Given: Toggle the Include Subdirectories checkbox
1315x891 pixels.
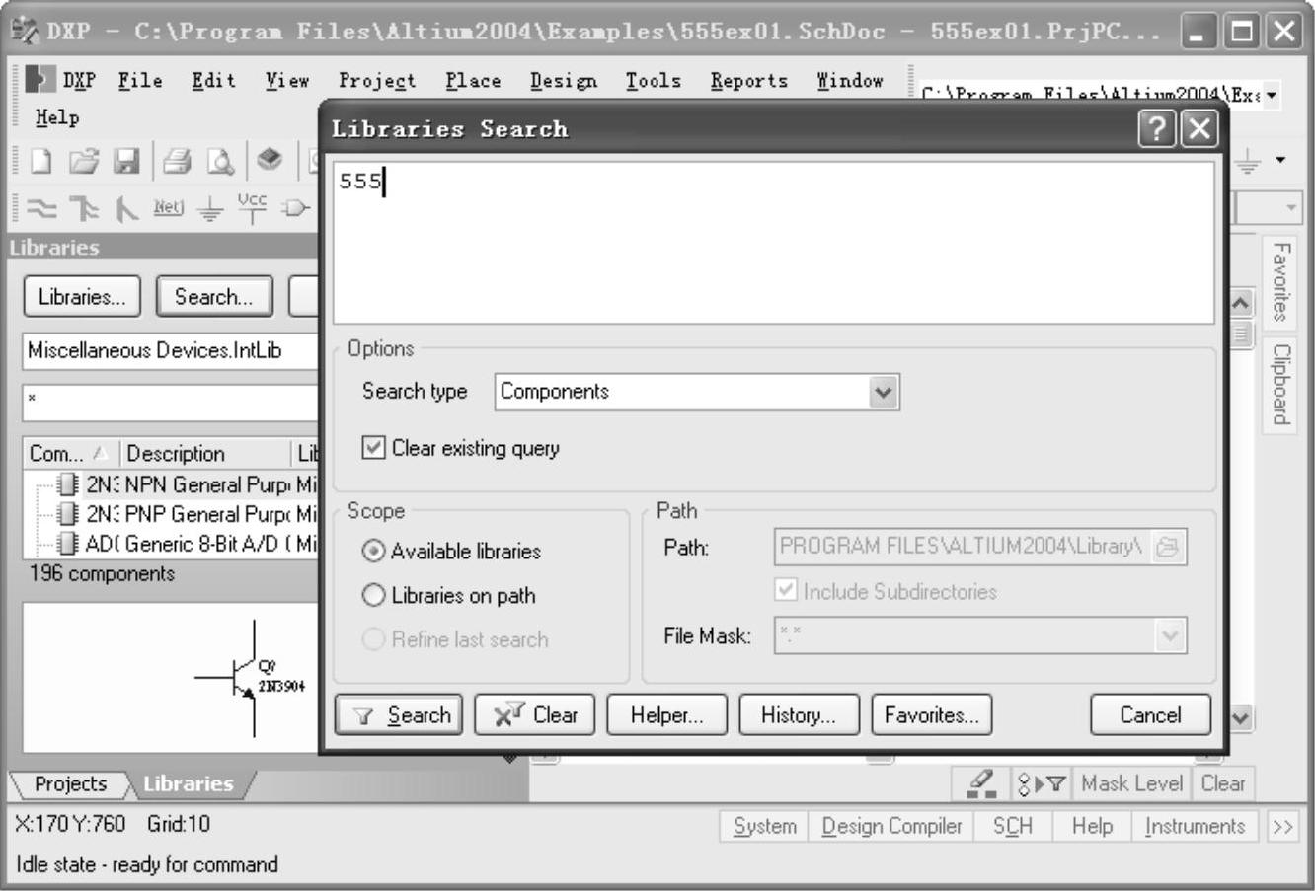Looking at the screenshot, I should (786, 591).
